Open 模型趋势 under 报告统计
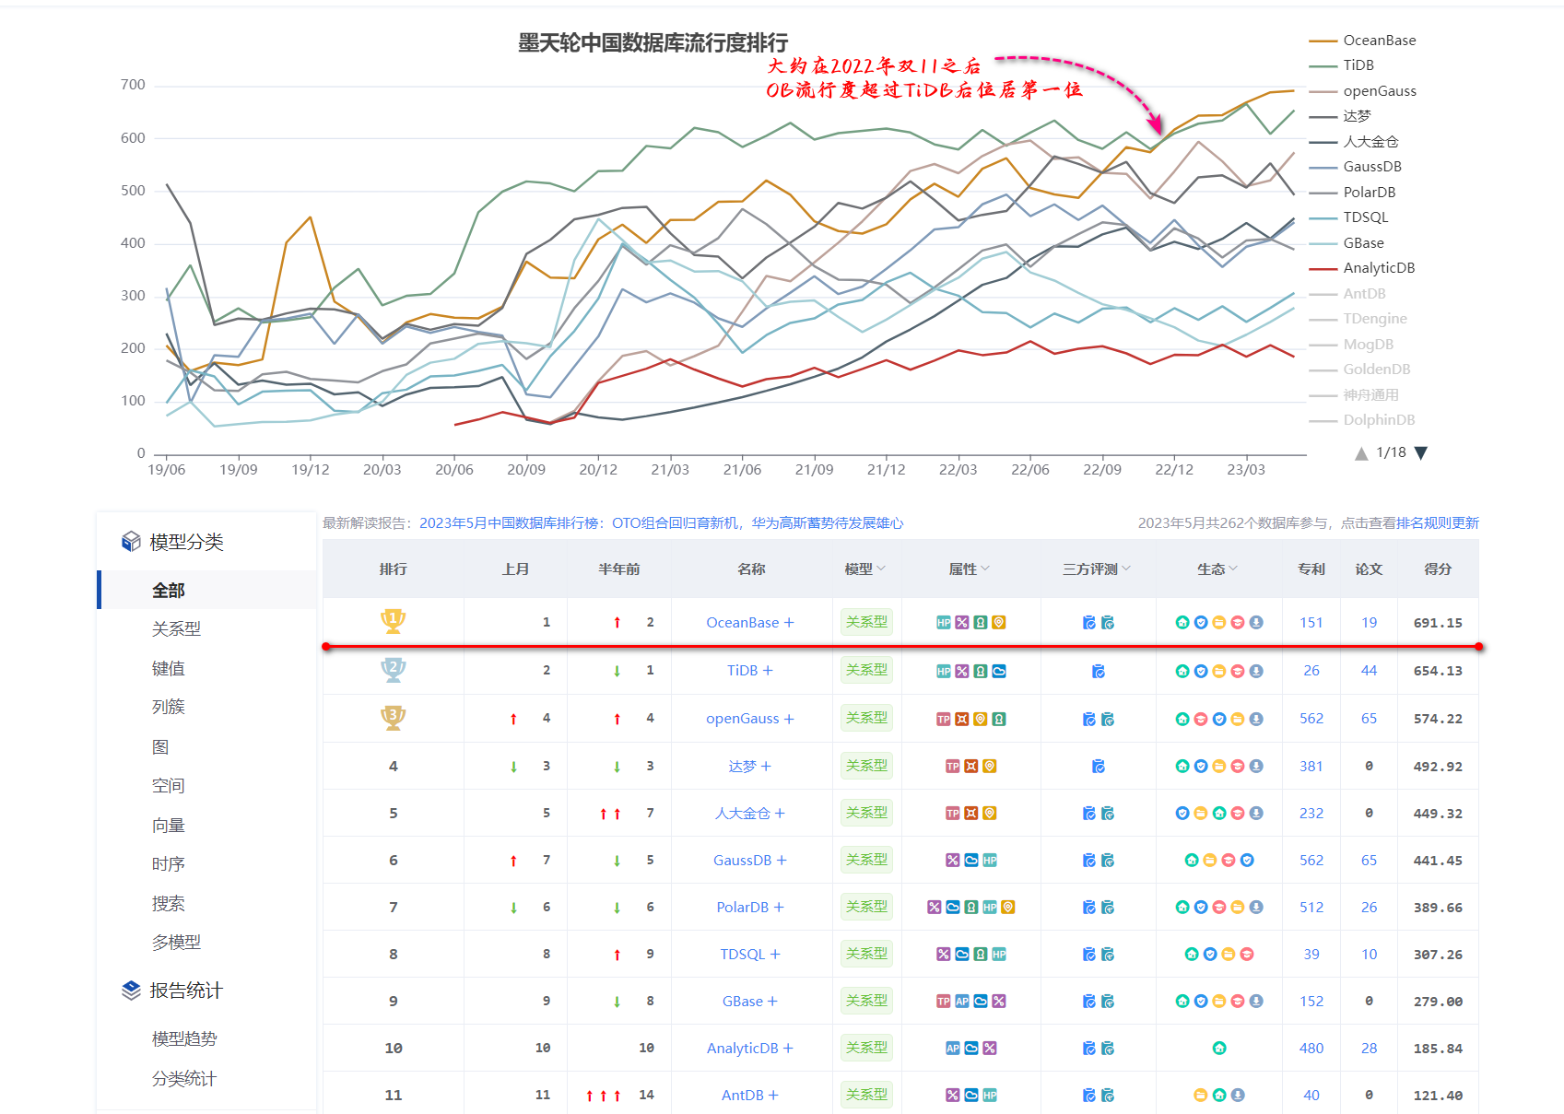 pyautogui.click(x=184, y=1039)
